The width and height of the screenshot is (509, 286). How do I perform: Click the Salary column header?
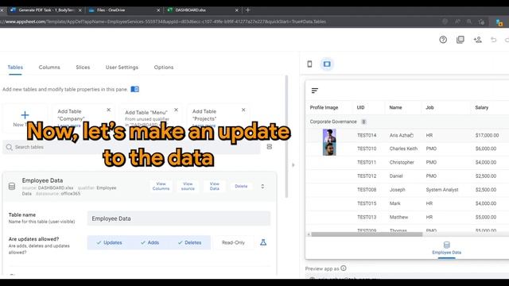(482, 107)
